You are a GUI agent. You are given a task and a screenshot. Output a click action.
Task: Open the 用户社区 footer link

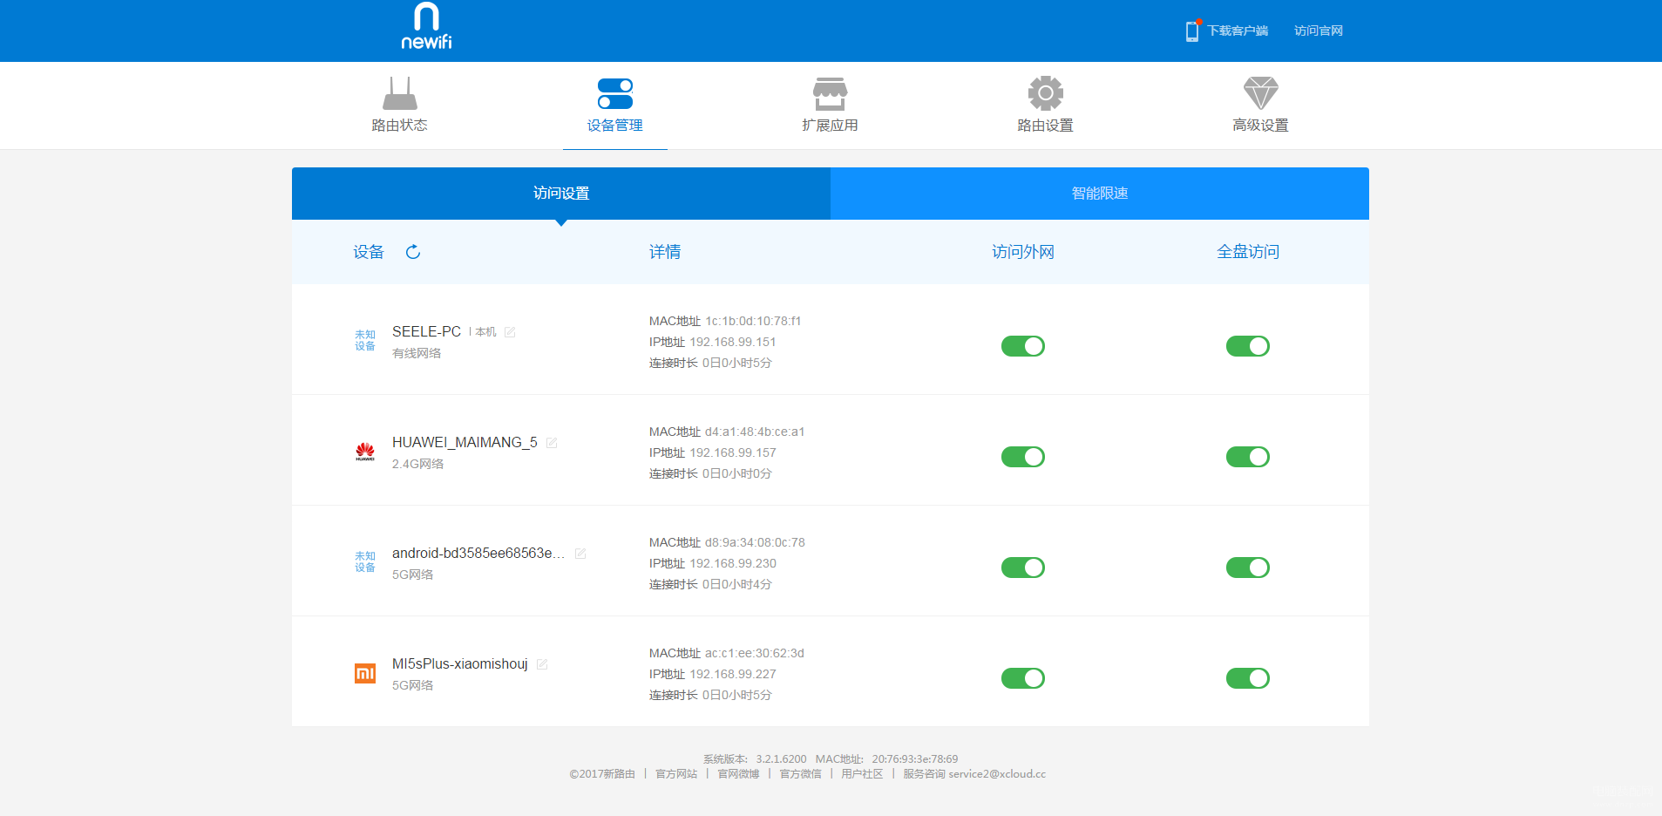(862, 774)
